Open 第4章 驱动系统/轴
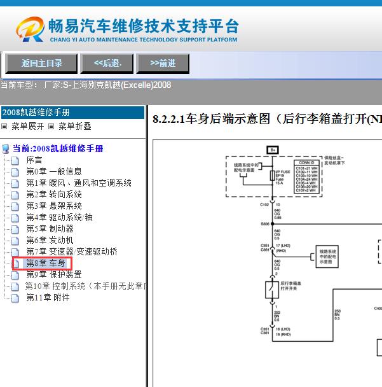382x387 pixels. [59, 217]
